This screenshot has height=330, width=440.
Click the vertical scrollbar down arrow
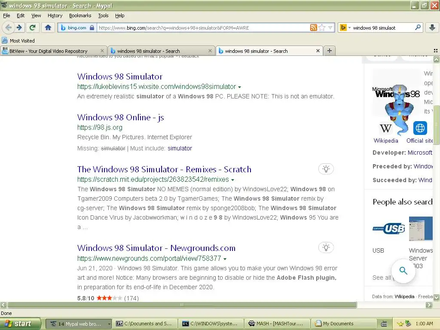pyautogui.click(x=437, y=297)
